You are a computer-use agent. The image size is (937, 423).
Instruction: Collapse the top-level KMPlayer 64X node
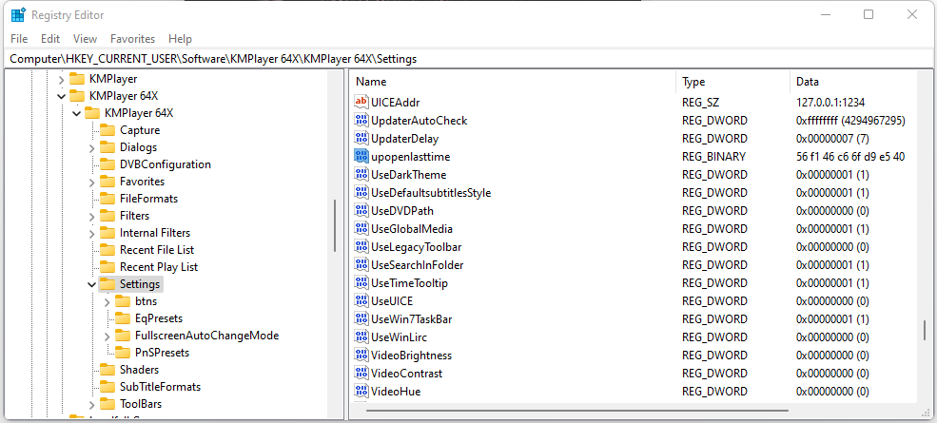61,96
